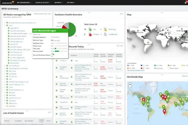
Task: Click Help link in Hardware Health Overview
Action: coord(121,14)
